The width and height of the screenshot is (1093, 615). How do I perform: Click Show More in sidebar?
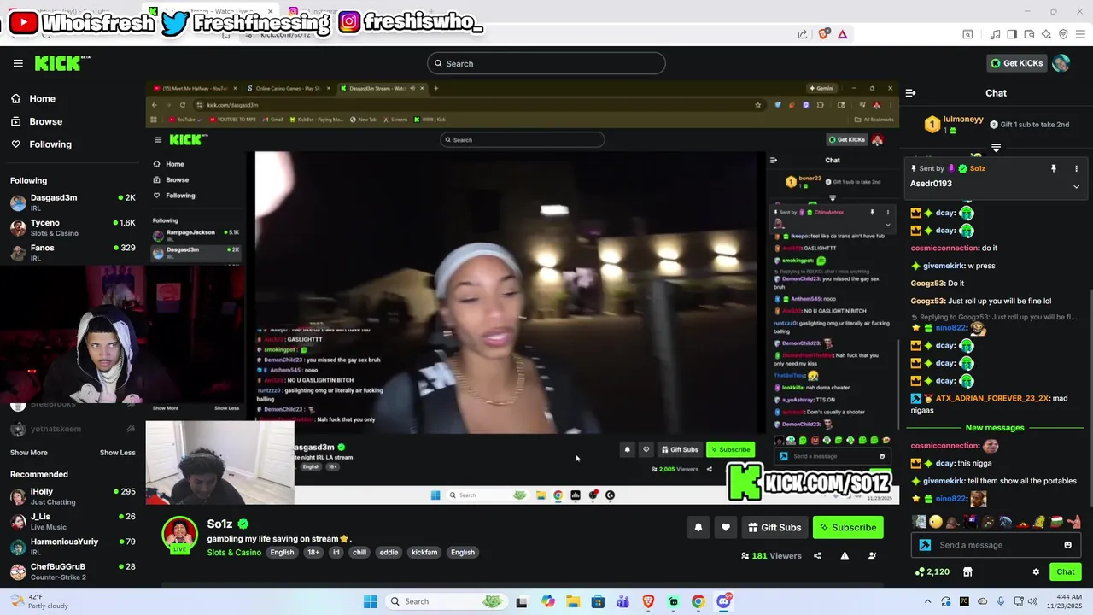click(29, 453)
